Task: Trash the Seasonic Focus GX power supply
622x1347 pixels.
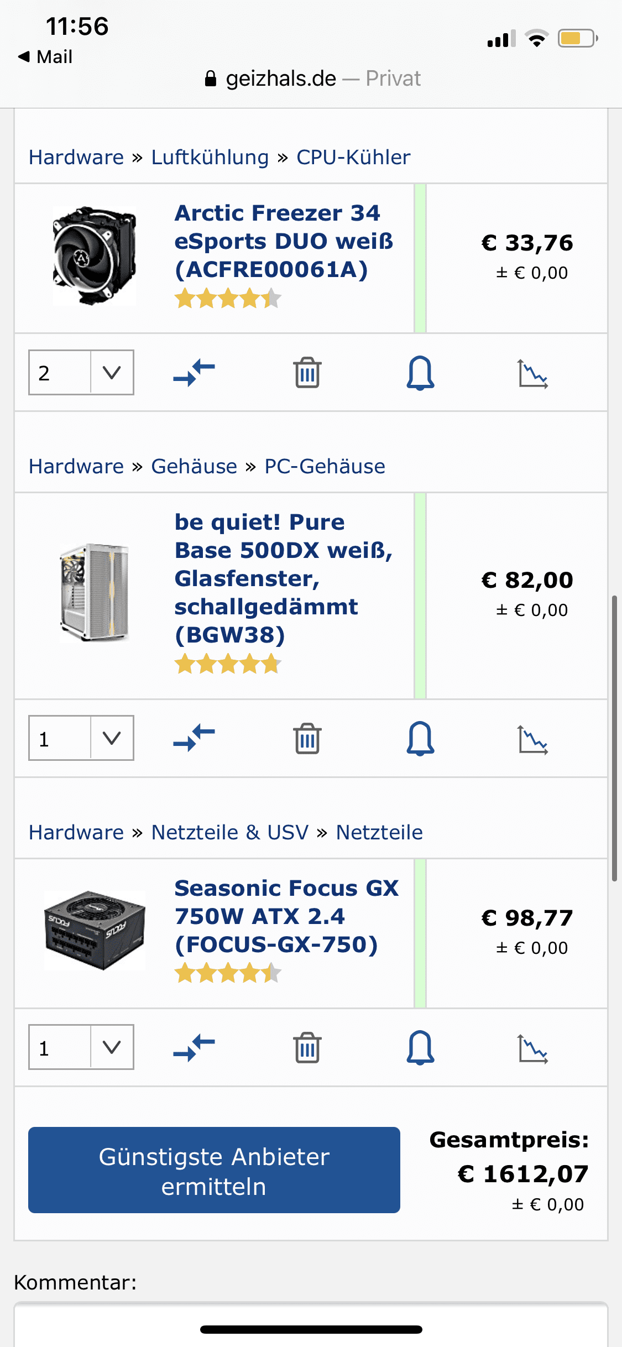Action: (x=307, y=1047)
